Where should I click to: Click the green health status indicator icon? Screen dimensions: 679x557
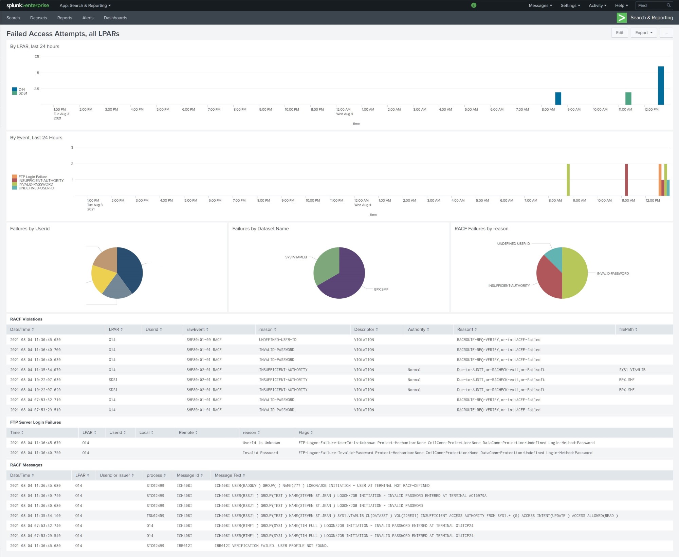(474, 5)
